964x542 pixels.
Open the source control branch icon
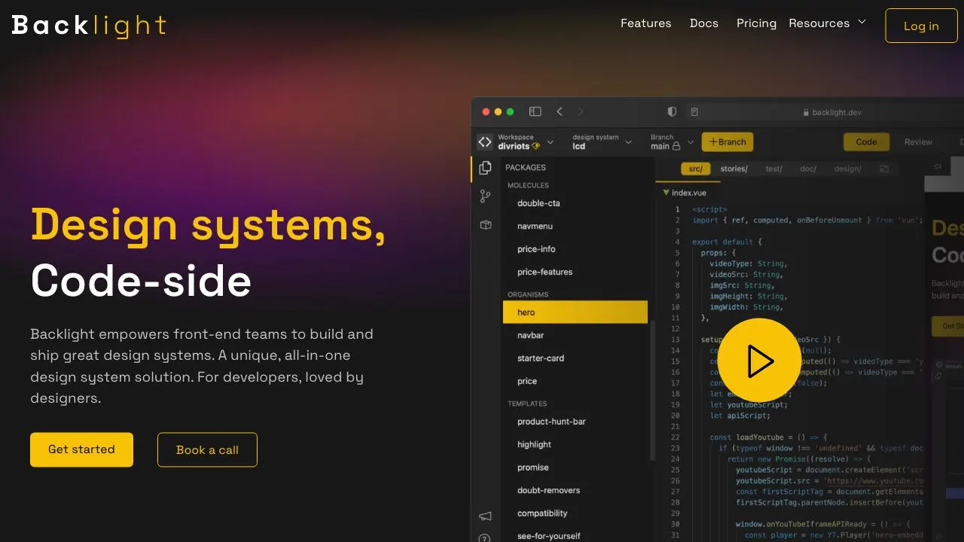tap(485, 196)
